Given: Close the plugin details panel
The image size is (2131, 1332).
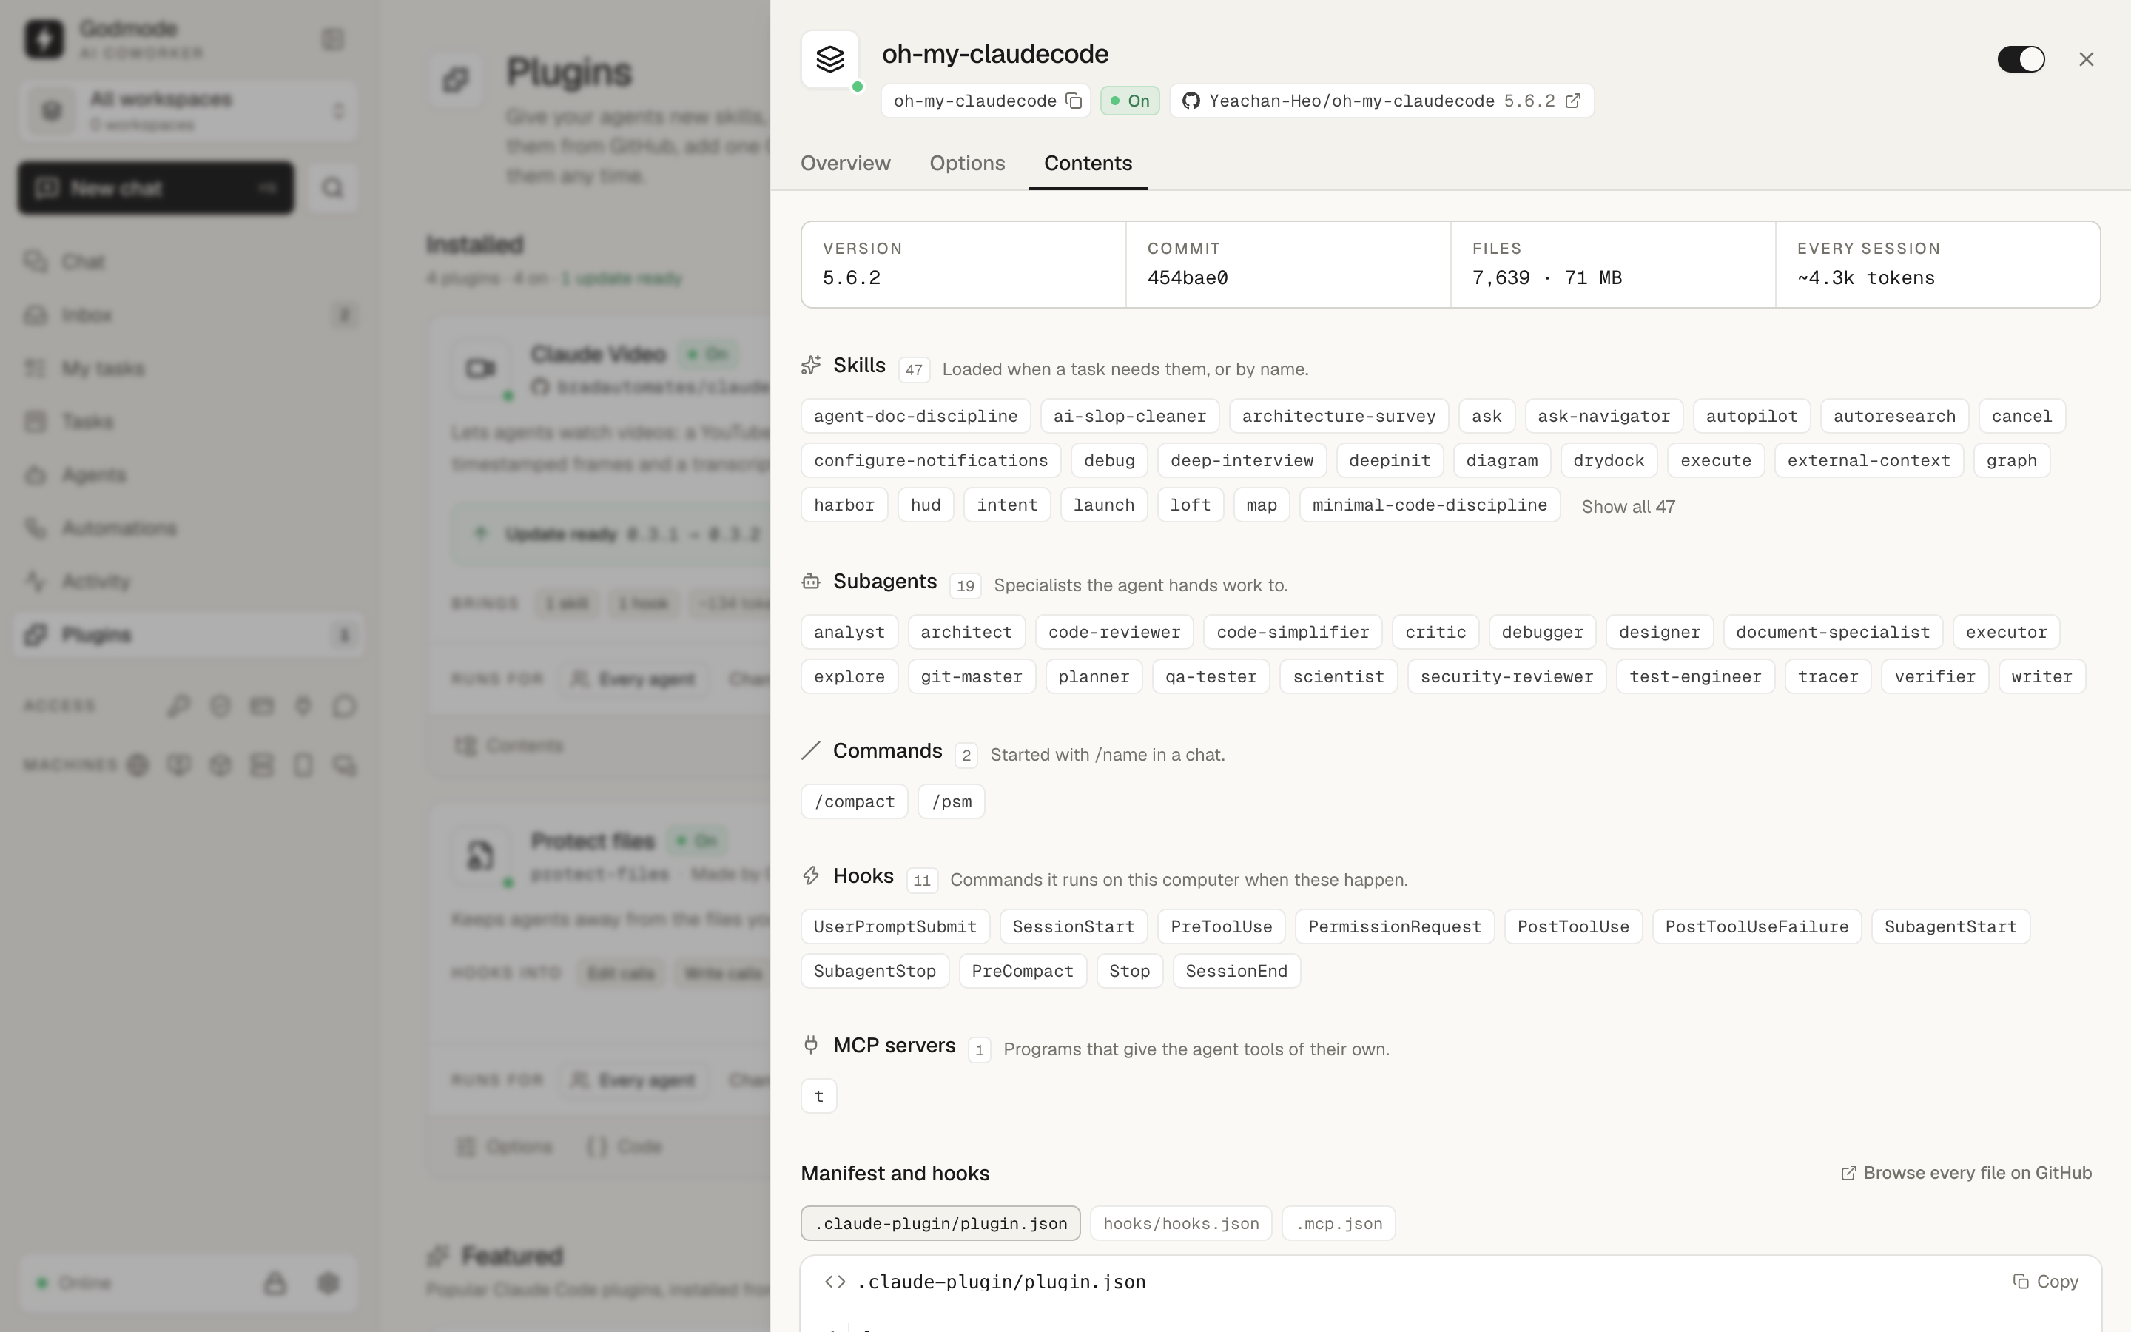Looking at the screenshot, I should click(2086, 59).
